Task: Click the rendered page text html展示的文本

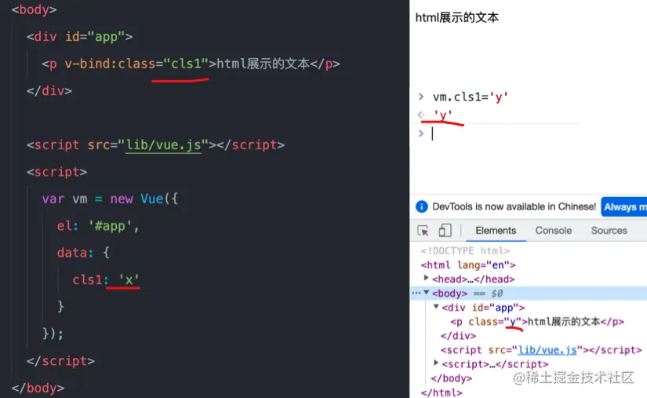Action: coord(456,17)
